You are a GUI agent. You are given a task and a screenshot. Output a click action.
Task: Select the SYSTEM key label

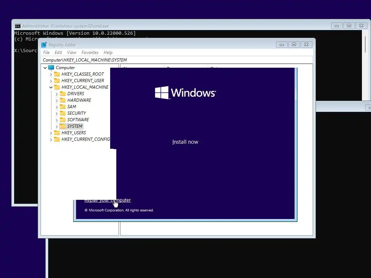click(75, 126)
